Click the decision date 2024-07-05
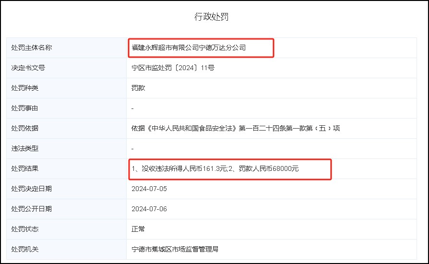 [x=149, y=189]
